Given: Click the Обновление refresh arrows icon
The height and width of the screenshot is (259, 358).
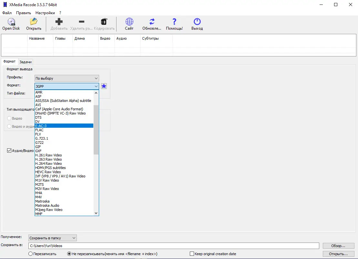Looking at the screenshot, I should click(x=152, y=22).
